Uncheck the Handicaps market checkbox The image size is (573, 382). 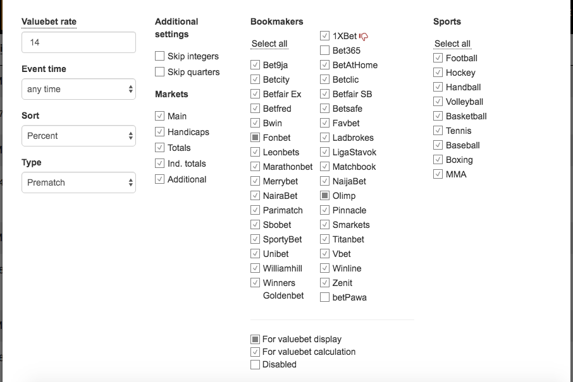point(160,132)
